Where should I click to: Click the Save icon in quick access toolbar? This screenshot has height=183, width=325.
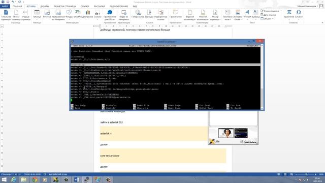coord(8,2)
